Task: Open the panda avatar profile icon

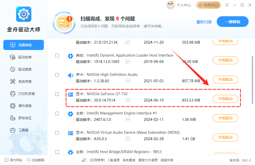Action: tap(170, 5)
